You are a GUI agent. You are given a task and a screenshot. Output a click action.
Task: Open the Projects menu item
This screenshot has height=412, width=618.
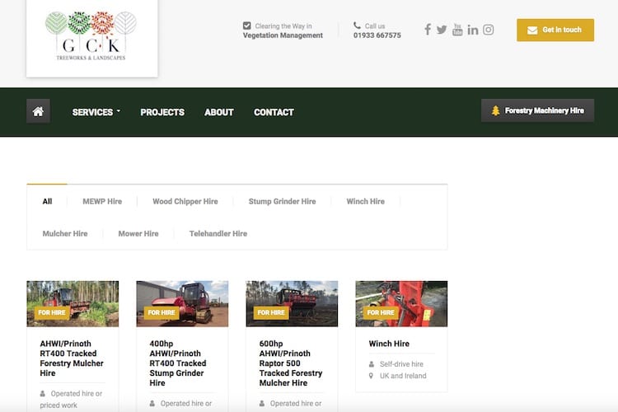tap(162, 112)
